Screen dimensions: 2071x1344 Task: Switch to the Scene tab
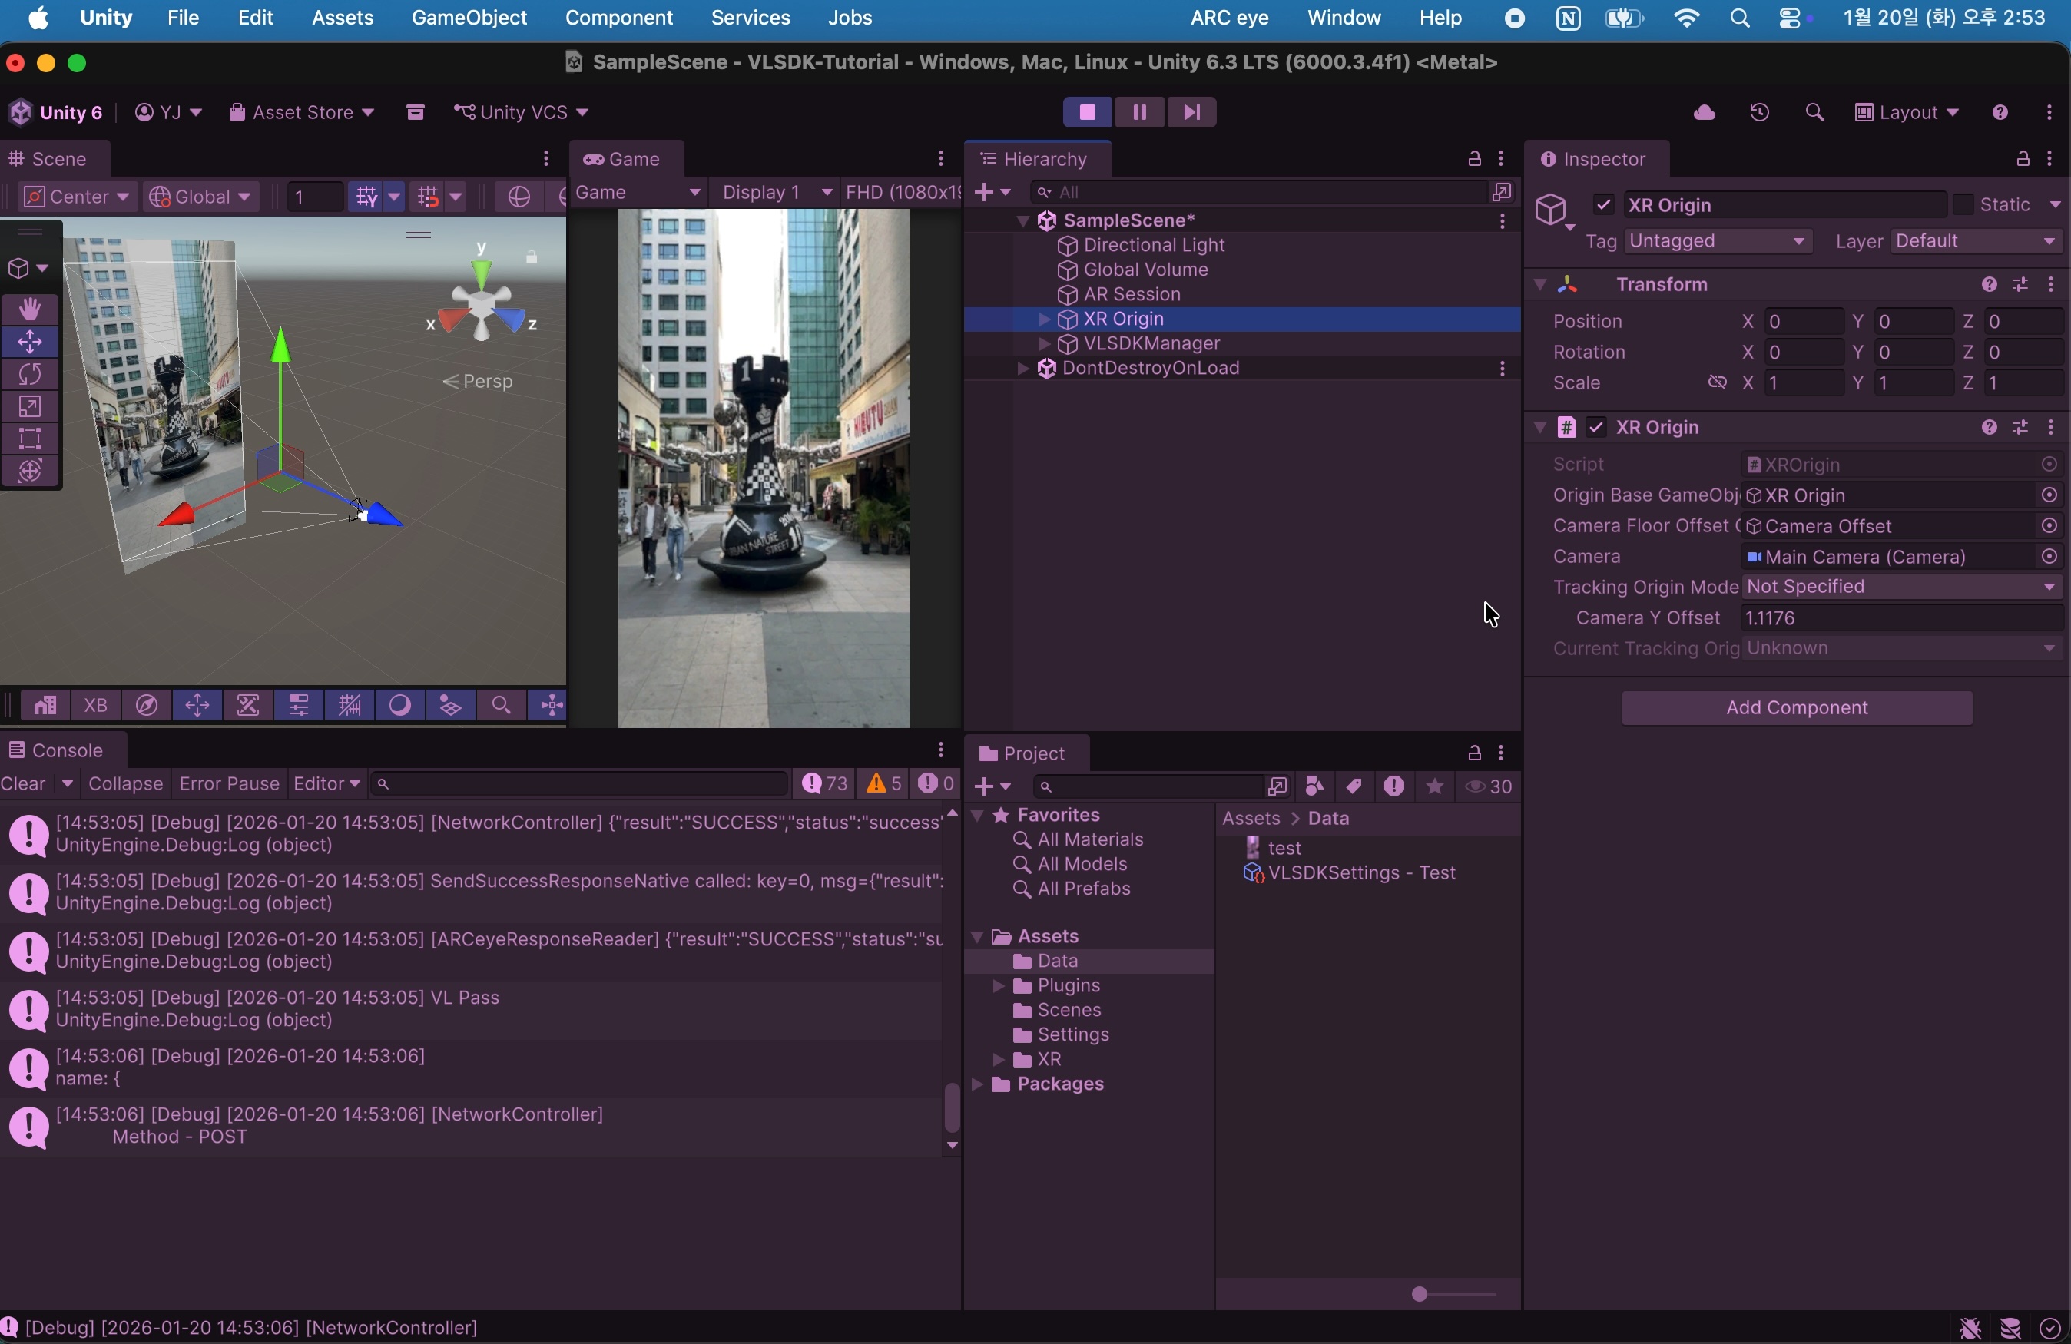click(x=52, y=159)
